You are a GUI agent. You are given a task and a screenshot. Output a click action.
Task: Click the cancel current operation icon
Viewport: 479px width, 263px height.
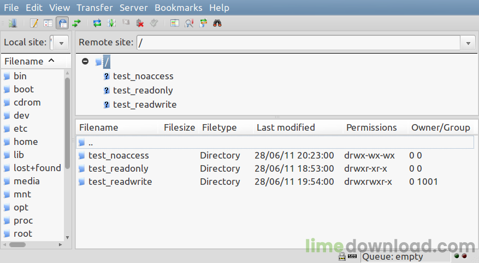tap(126, 24)
